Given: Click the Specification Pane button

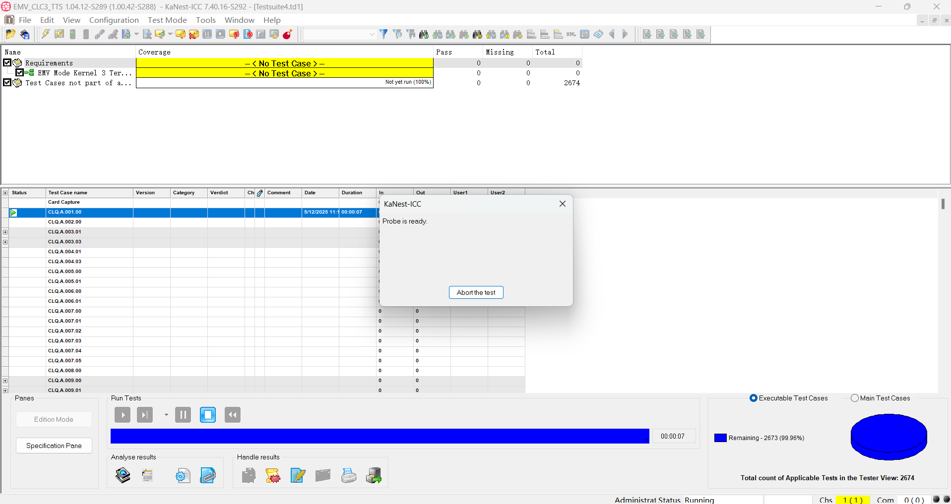Looking at the screenshot, I should coord(54,446).
